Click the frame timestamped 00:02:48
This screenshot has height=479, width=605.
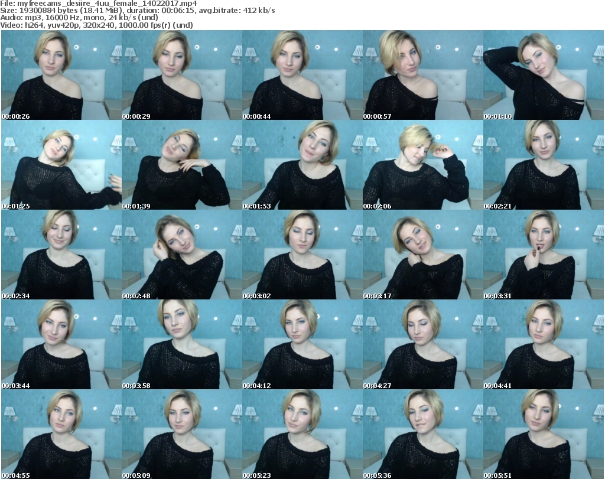tap(182, 255)
